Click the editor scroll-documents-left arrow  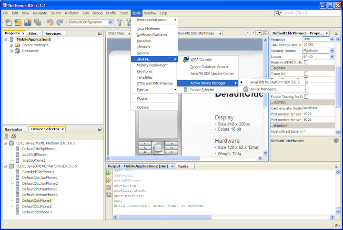pyautogui.click(x=248, y=32)
